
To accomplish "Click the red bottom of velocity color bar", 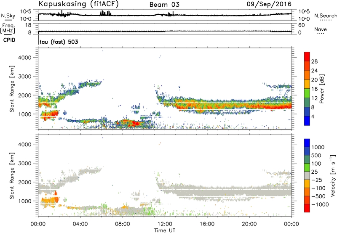I will point(307,208).
